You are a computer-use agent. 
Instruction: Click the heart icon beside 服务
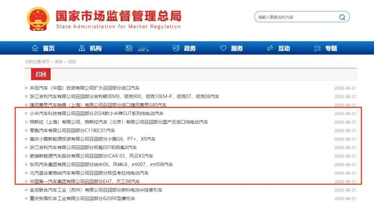(x=223, y=48)
